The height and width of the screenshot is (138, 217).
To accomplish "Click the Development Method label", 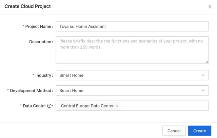I will [31, 90].
